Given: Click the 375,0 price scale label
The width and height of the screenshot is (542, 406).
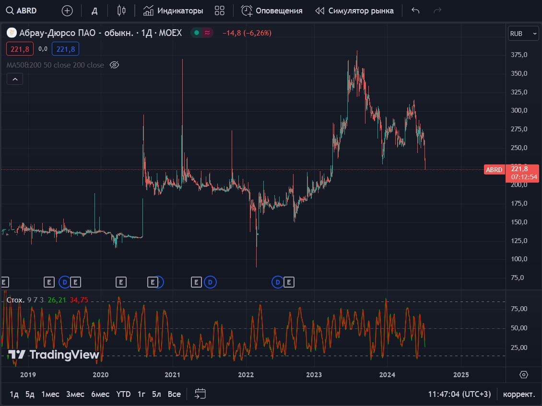Looking at the screenshot, I should pyautogui.click(x=519, y=55).
